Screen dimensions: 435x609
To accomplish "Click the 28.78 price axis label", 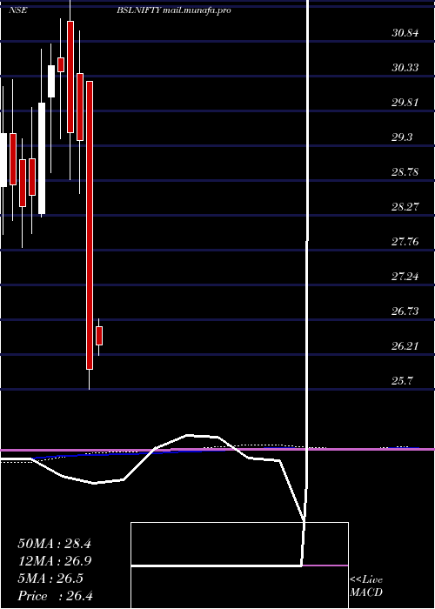I will pyautogui.click(x=405, y=172).
